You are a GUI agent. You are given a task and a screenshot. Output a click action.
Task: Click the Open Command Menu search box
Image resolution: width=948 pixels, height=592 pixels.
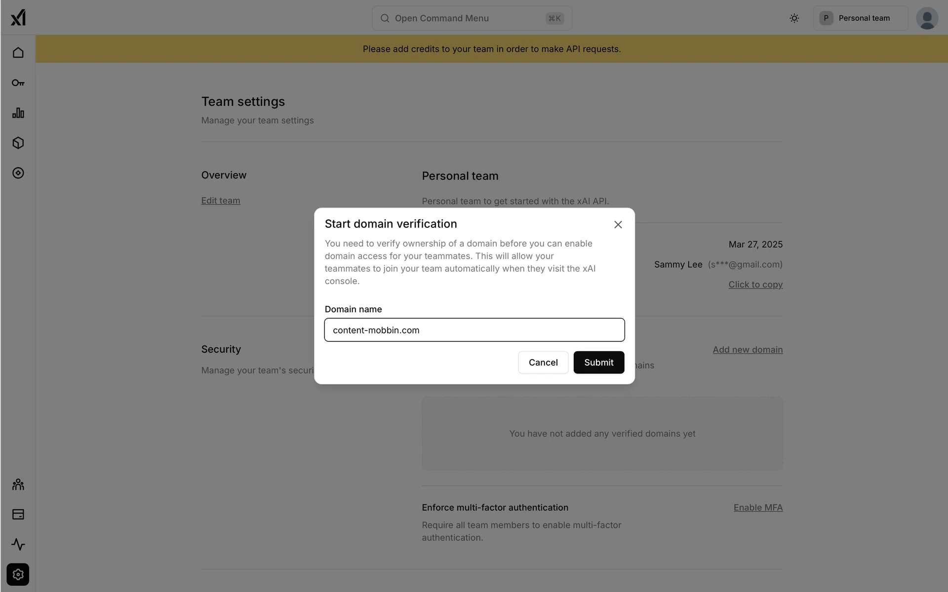472,18
